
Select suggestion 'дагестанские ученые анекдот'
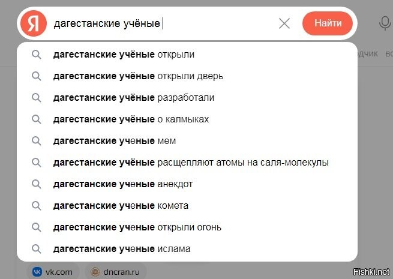point(122,184)
